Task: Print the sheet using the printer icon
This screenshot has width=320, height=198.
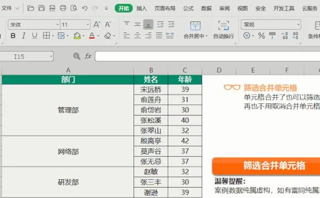Action: (63, 8)
